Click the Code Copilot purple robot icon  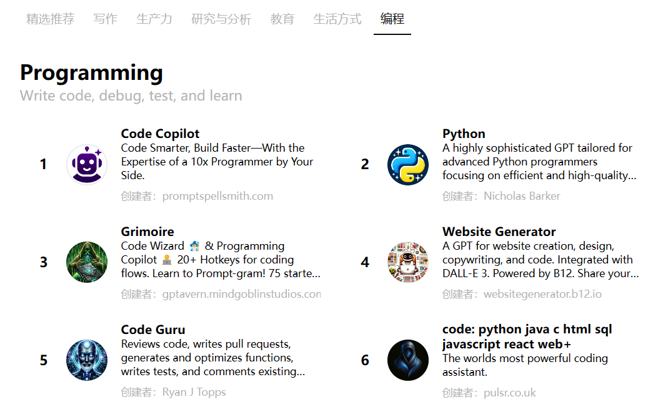87,165
